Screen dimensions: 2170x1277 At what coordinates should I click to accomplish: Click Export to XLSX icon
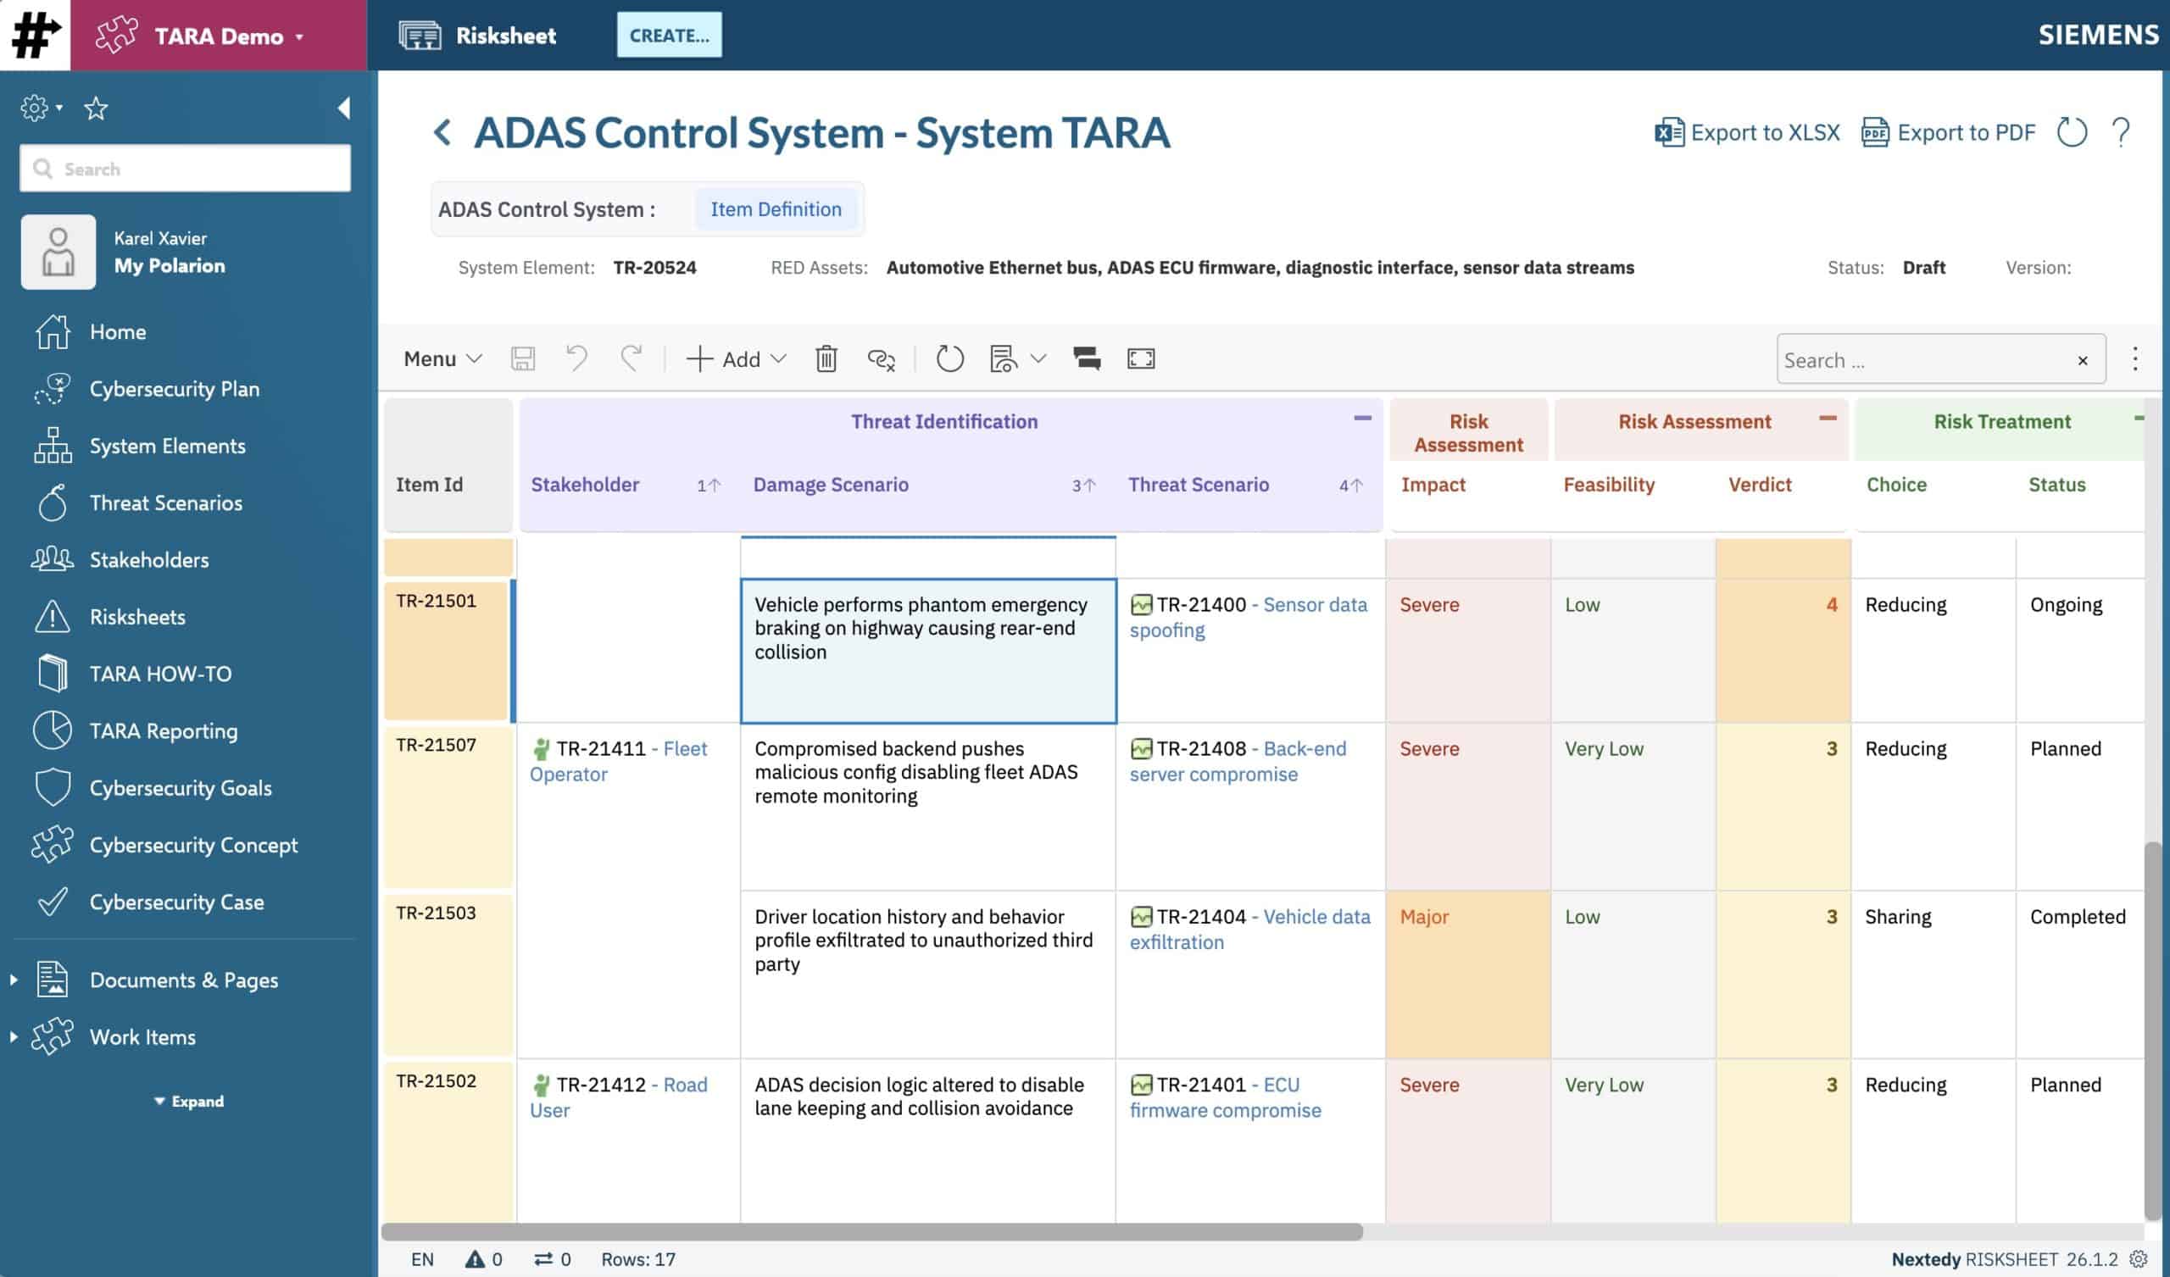(1669, 132)
